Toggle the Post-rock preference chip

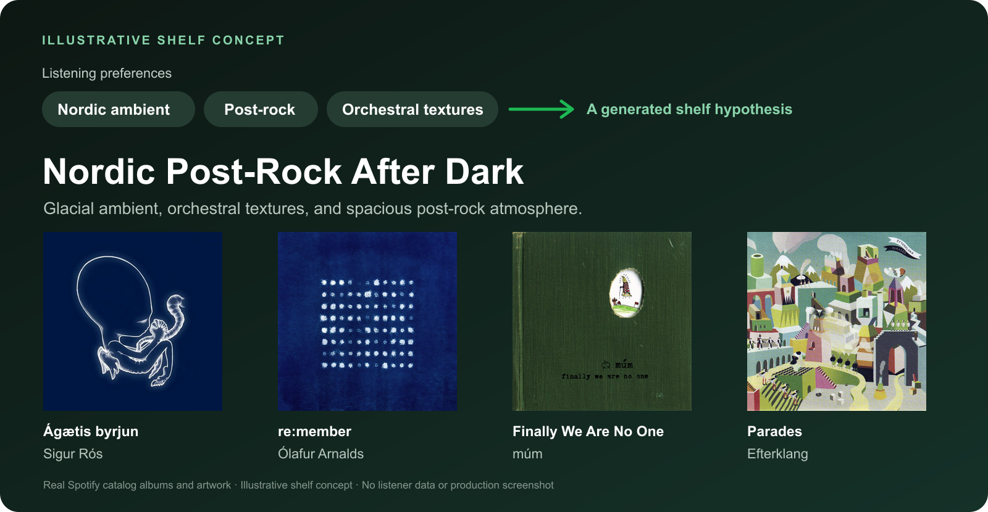click(x=261, y=109)
